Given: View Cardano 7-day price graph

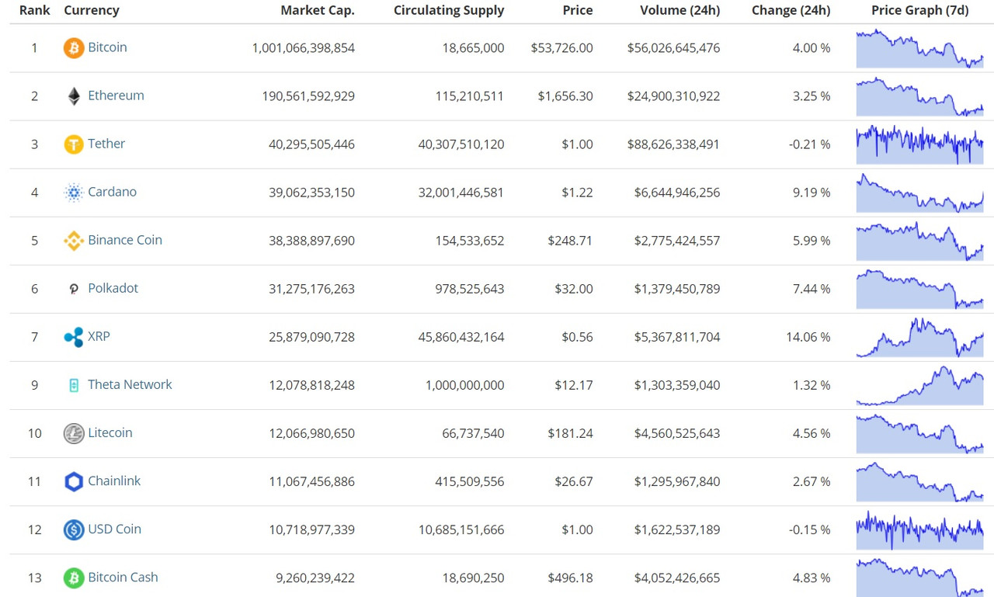Looking at the screenshot, I should click(x=920, y=193).
